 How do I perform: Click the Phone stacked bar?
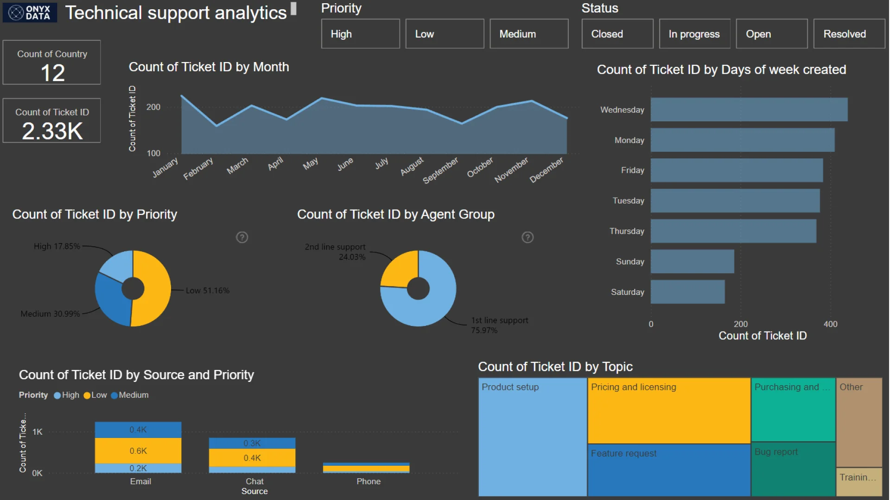[366, 468]
